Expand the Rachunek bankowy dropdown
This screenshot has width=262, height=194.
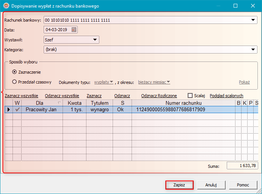point(253,20)
